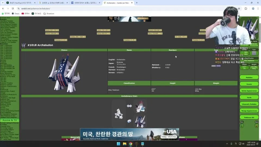
Task: Click the Cards button in right sidebar
Action: 249,97
